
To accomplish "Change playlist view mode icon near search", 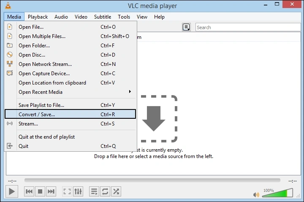I will [186, 27].
